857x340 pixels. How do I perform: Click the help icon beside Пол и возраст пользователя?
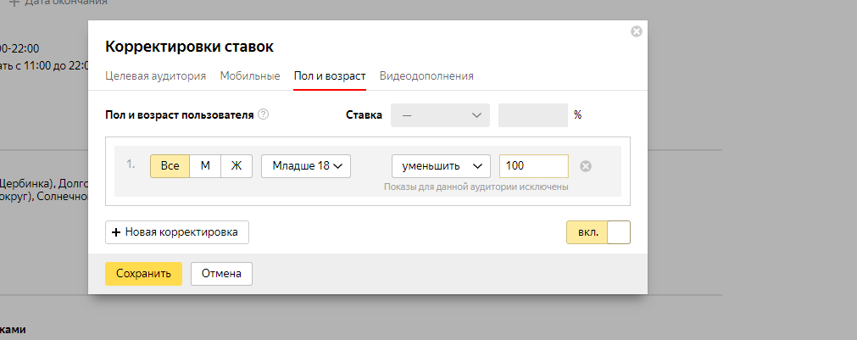264,114
